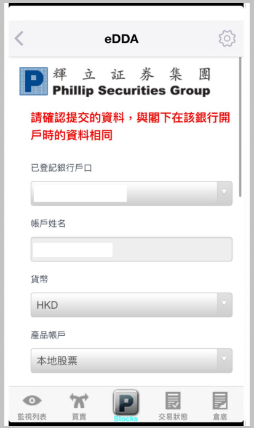Expand the 產品帳戶 dropdown arrow
This screenshot has height=428, width=254.
tap(224, 360)
